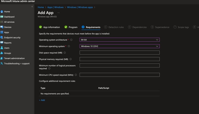Open Tenant administration icon
The image size is (199, 114).
pyautogui.click(x=2, y=58)
